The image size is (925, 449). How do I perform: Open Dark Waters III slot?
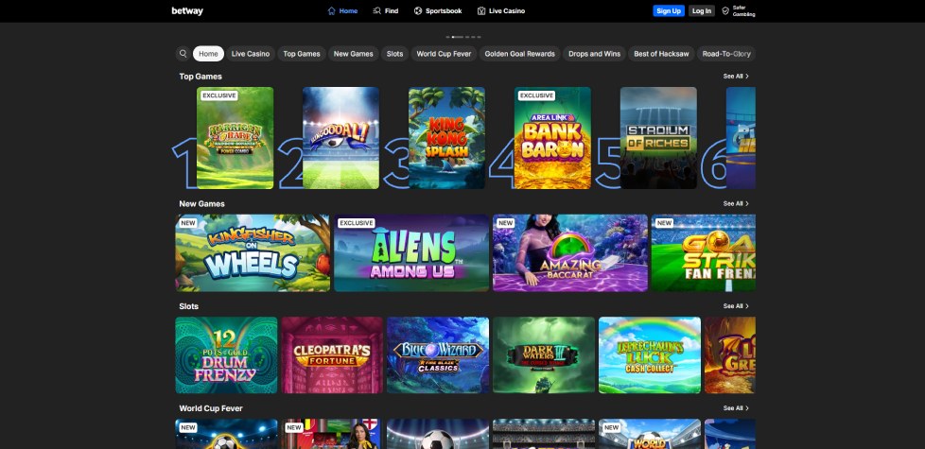pyautogui.click(x=544, y=354)
